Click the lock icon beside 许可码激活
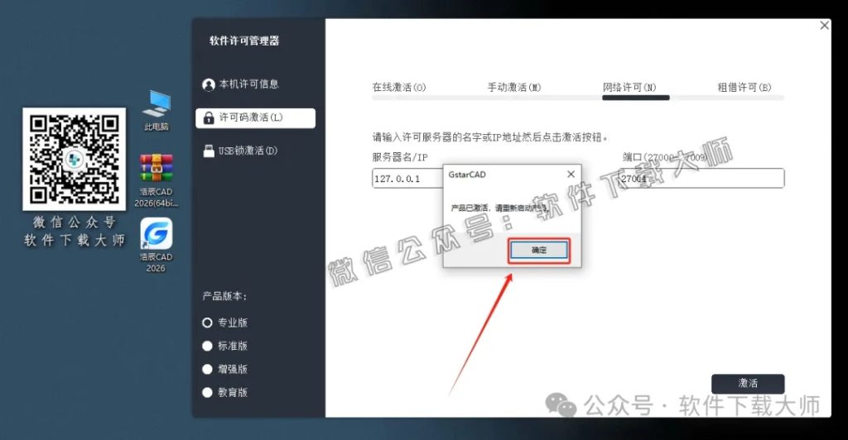Screen dimensions: 848x440 click(x=208, y=117)
